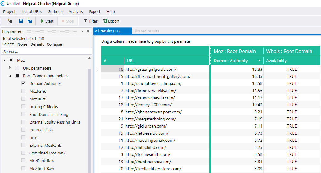Click the Whois : Root Domain group header
The height and width of the screenshot is (173, 321).
tap(292, 51)
